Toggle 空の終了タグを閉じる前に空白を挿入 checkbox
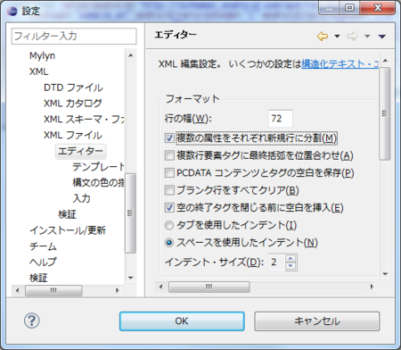The height and width of the screenshot is (350, 401). coord(169,207)
